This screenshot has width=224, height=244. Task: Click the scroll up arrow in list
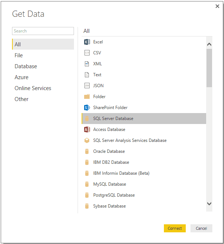tap(209, 44)
